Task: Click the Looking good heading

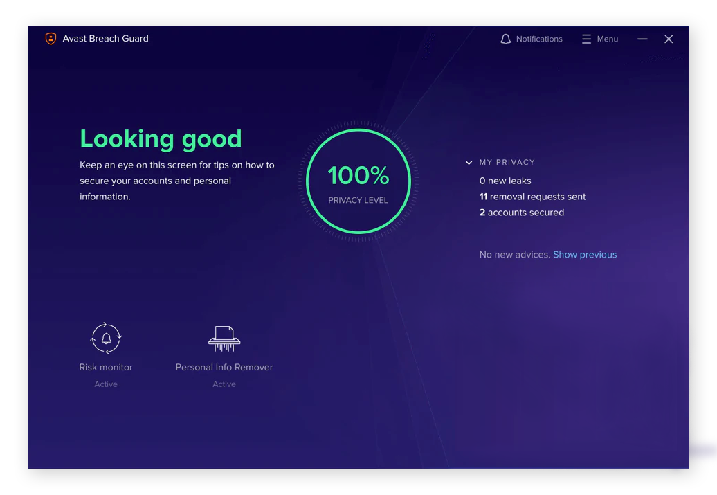Action: click(161, 140)
